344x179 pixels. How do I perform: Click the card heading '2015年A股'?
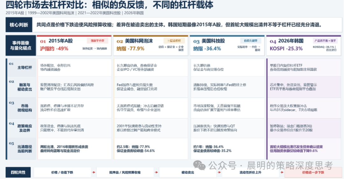pos(61,41)
